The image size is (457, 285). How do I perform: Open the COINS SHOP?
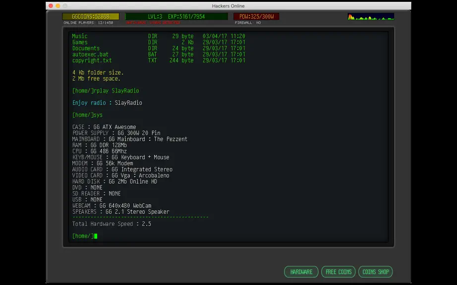click(x=375, y=272)
